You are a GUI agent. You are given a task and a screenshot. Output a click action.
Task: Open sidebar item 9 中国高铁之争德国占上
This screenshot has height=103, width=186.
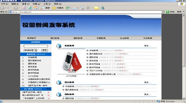click(x=39, y=82)
